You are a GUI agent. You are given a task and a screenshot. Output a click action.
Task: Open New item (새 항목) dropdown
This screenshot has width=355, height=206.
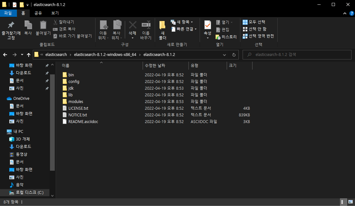click(182, 22)
